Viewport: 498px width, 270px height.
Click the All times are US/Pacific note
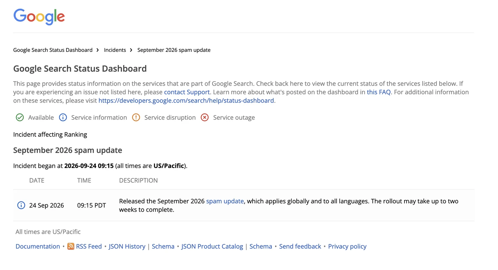pyautogui.click(x=48, y=232)
